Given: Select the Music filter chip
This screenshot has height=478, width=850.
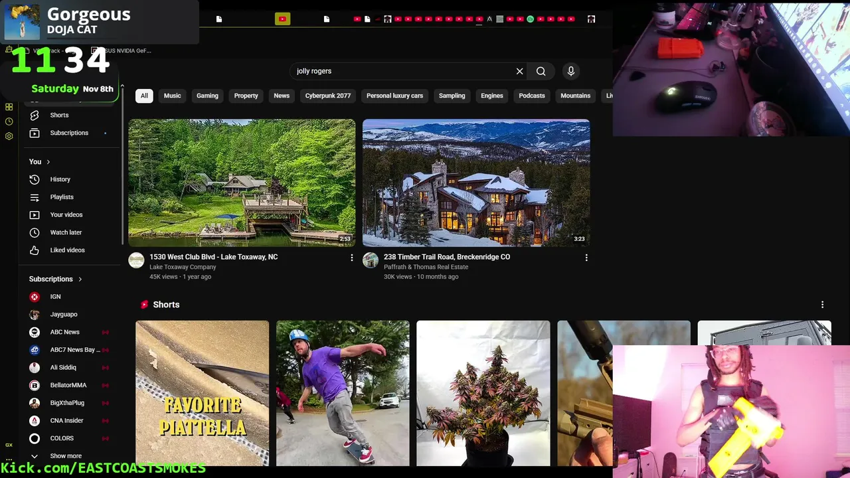Looking at the screenshot, I should (x=172, y=96).
